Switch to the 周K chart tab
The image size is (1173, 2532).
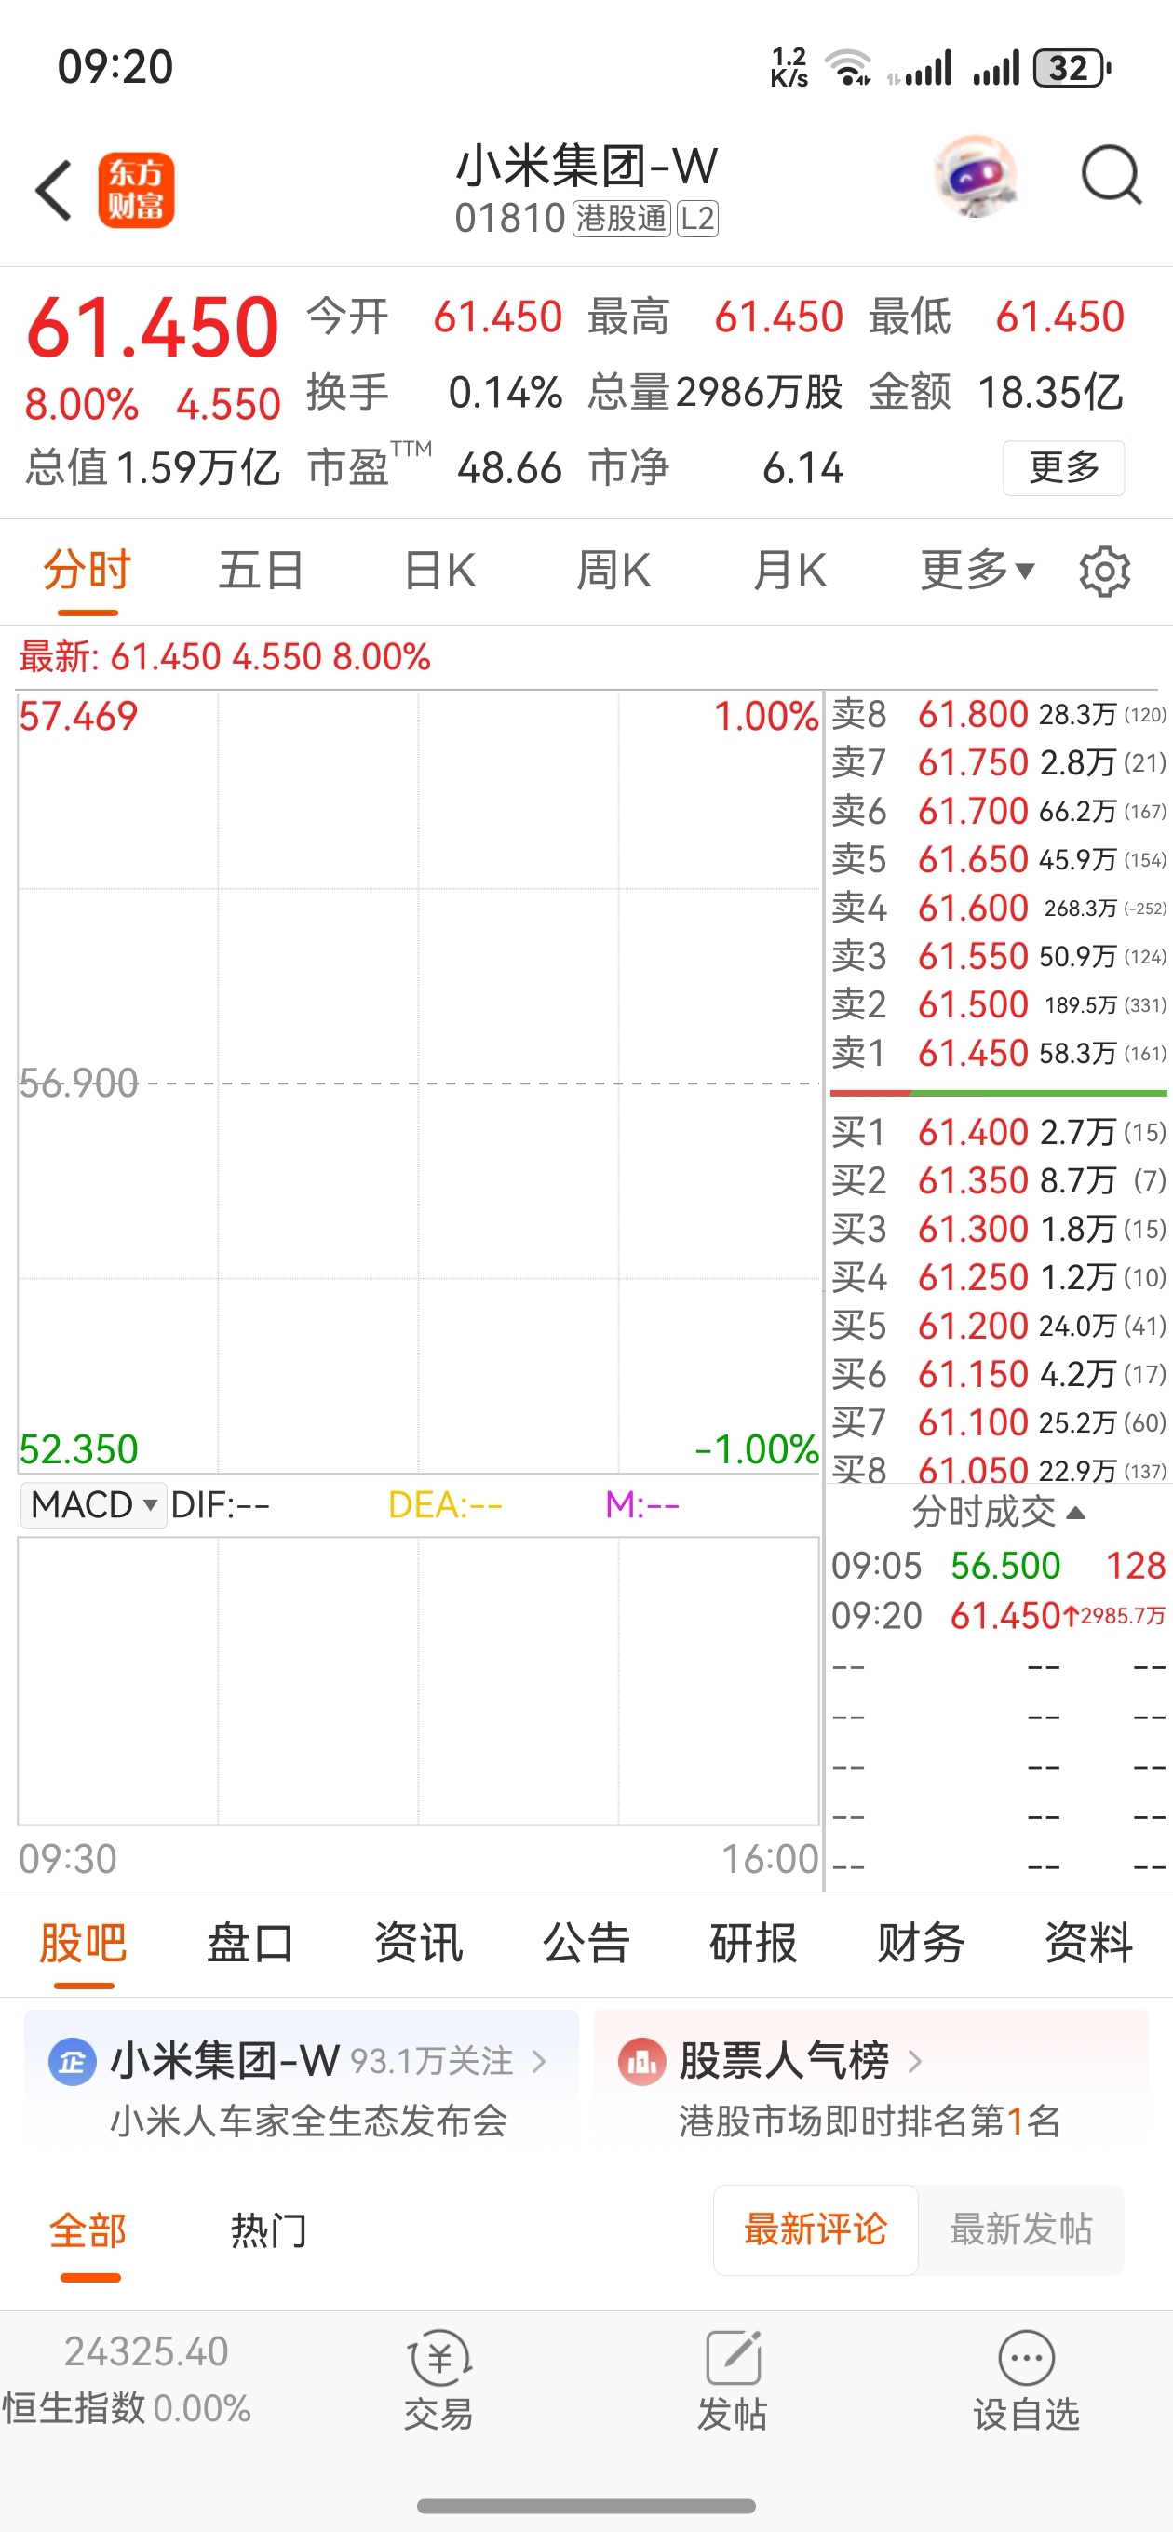coord(613,571)
